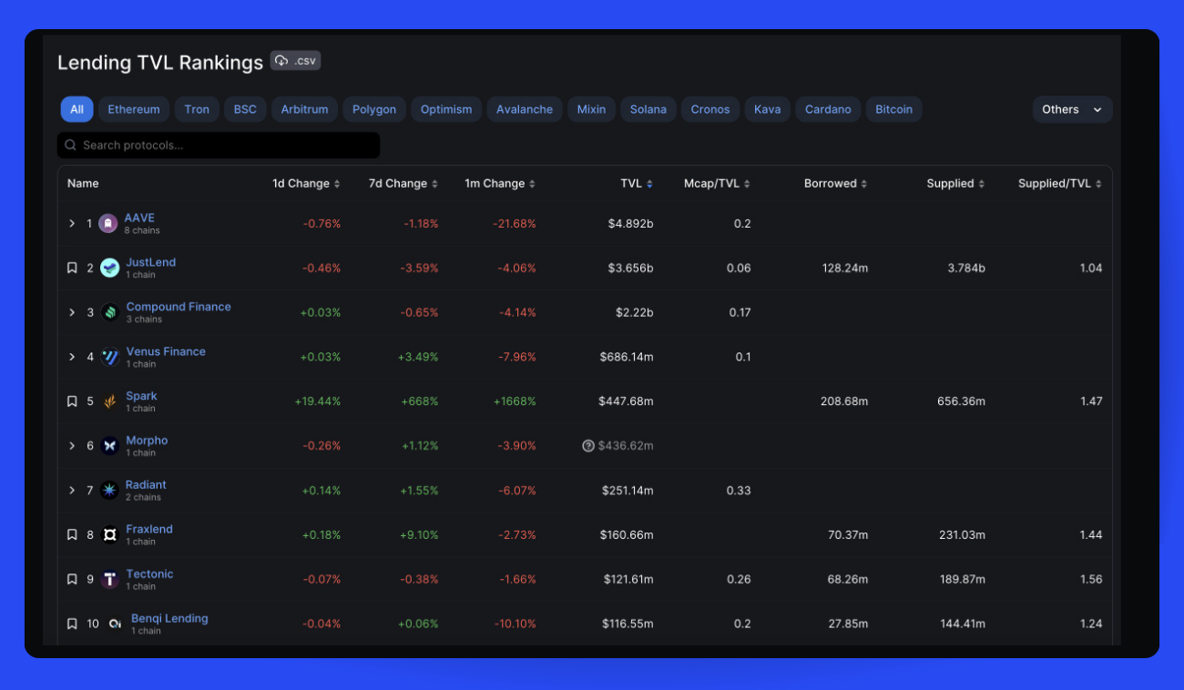Click the JustLend protocol logo
The width and height of the screenshot is (1184, 690).
point(110,267)
